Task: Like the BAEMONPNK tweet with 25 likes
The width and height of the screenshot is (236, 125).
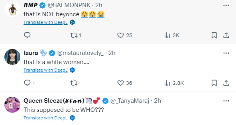Action: (121, 35)
